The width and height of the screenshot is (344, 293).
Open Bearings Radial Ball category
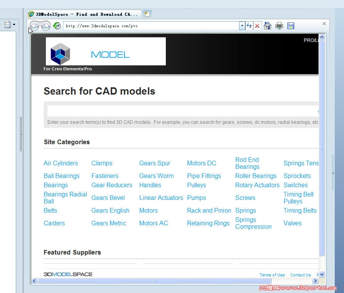click(65, 198)
